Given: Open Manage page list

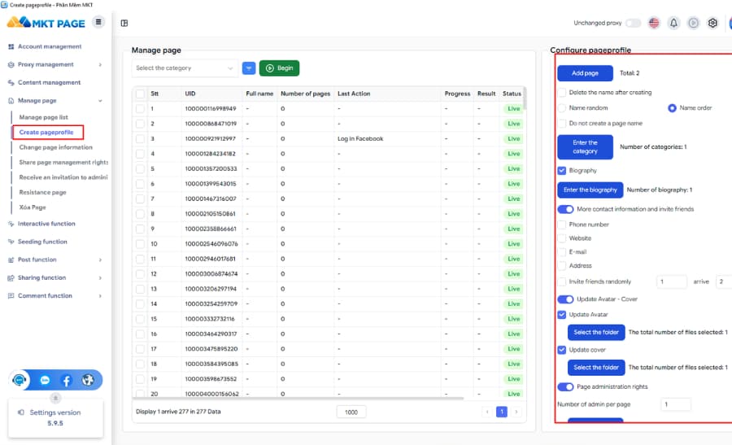Looking at the screenshot, I should (x=43, y=117).
